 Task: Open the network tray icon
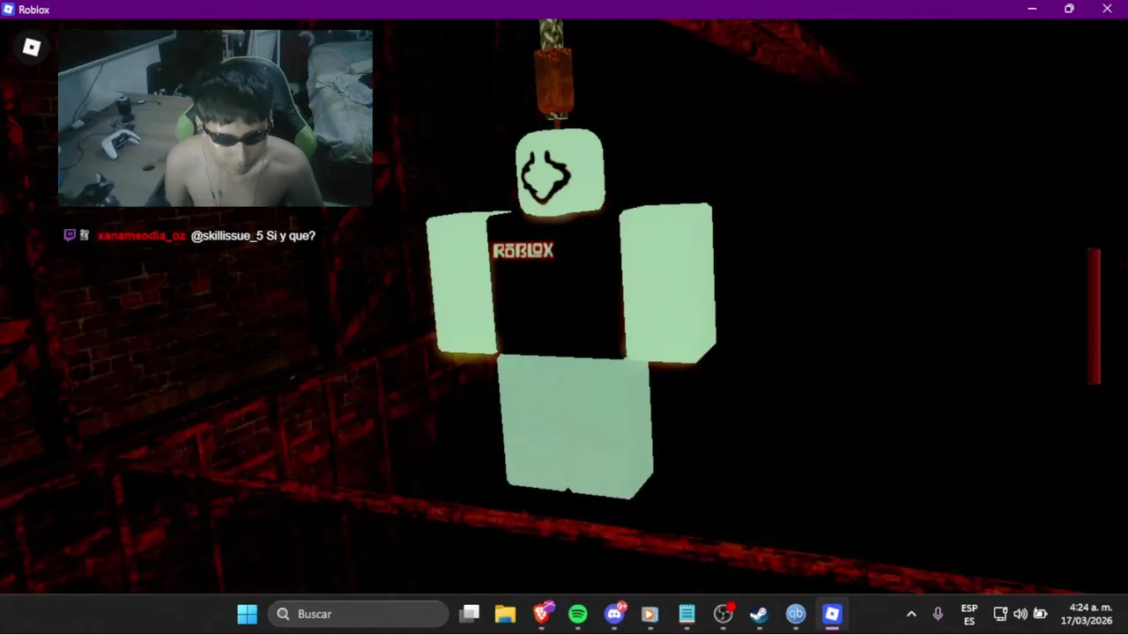pos(1000,614)
